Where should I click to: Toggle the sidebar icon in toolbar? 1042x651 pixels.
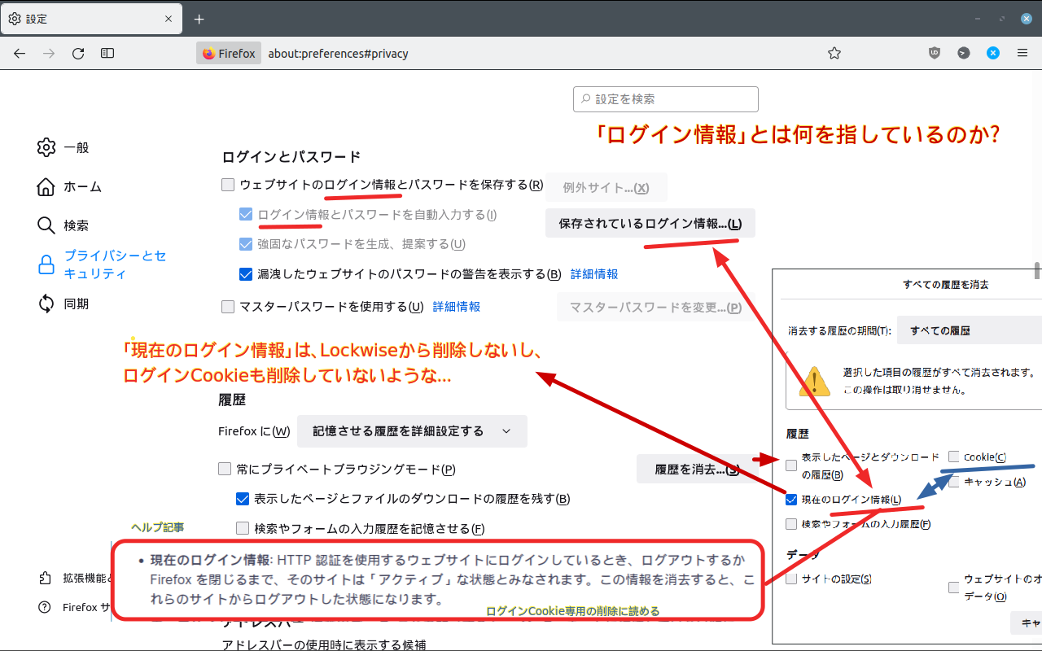coord(107,54)
